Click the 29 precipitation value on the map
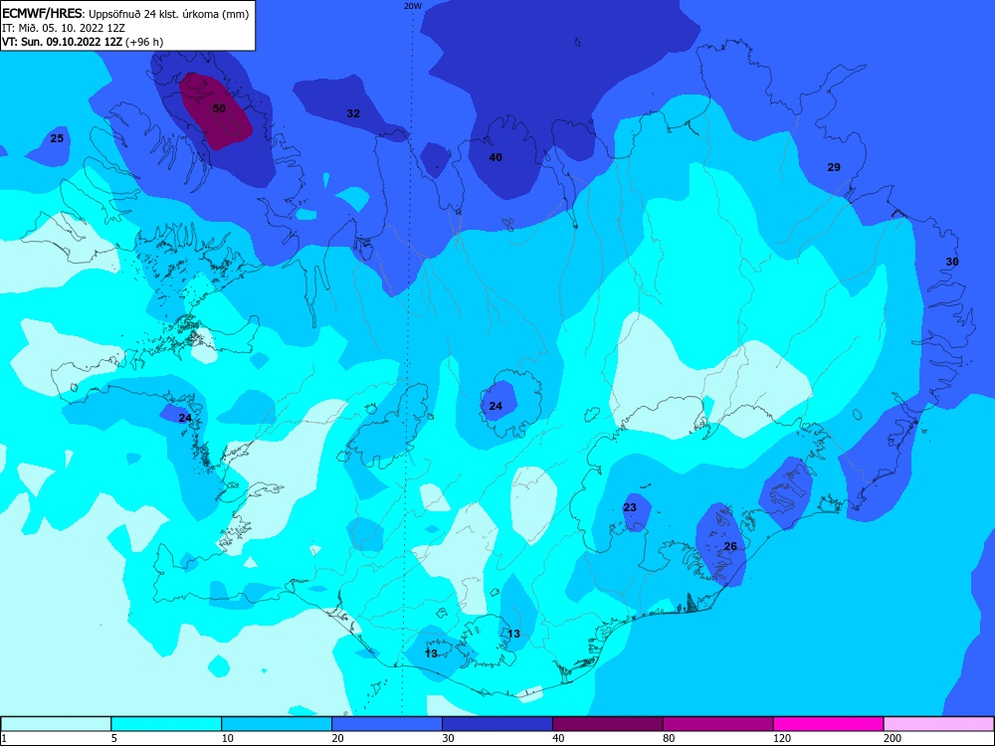This screenshot has height=746, width=995. 834,167
